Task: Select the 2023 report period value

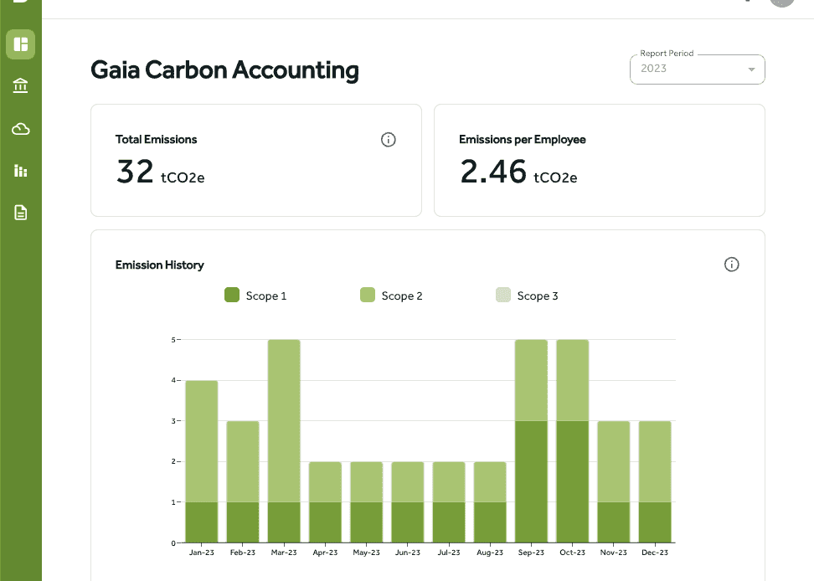Action: [653, 69]
